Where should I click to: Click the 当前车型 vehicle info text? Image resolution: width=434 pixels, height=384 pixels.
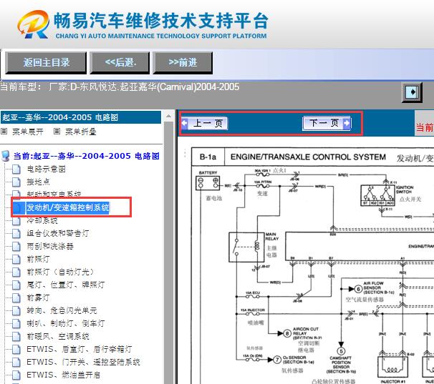pos(120,87)
